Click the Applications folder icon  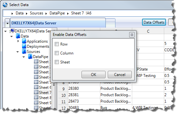[x=24, y=41]
